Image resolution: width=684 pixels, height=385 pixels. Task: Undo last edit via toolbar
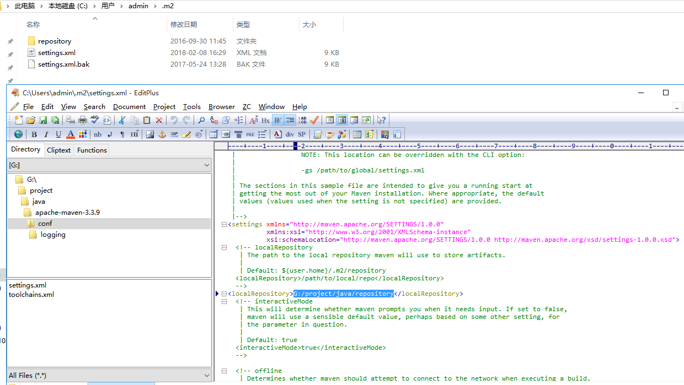174,120
